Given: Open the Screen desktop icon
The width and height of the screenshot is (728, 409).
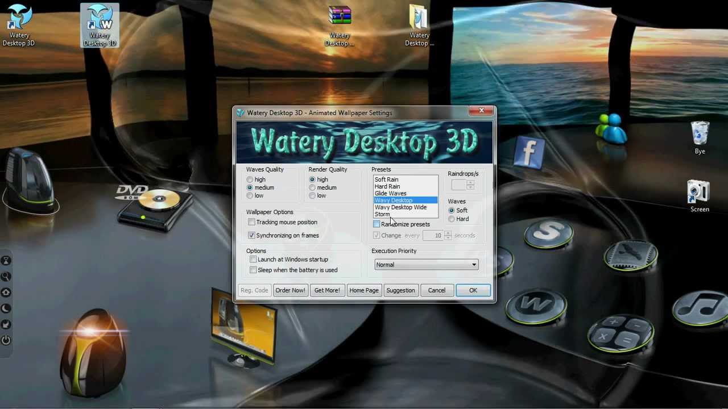Looking at the screenshot, I should [700, 196].
